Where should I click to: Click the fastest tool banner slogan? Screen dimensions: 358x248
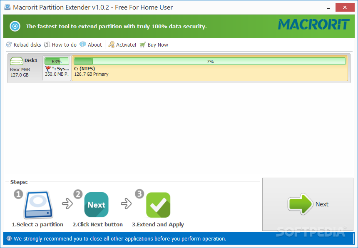coord(117,27)
